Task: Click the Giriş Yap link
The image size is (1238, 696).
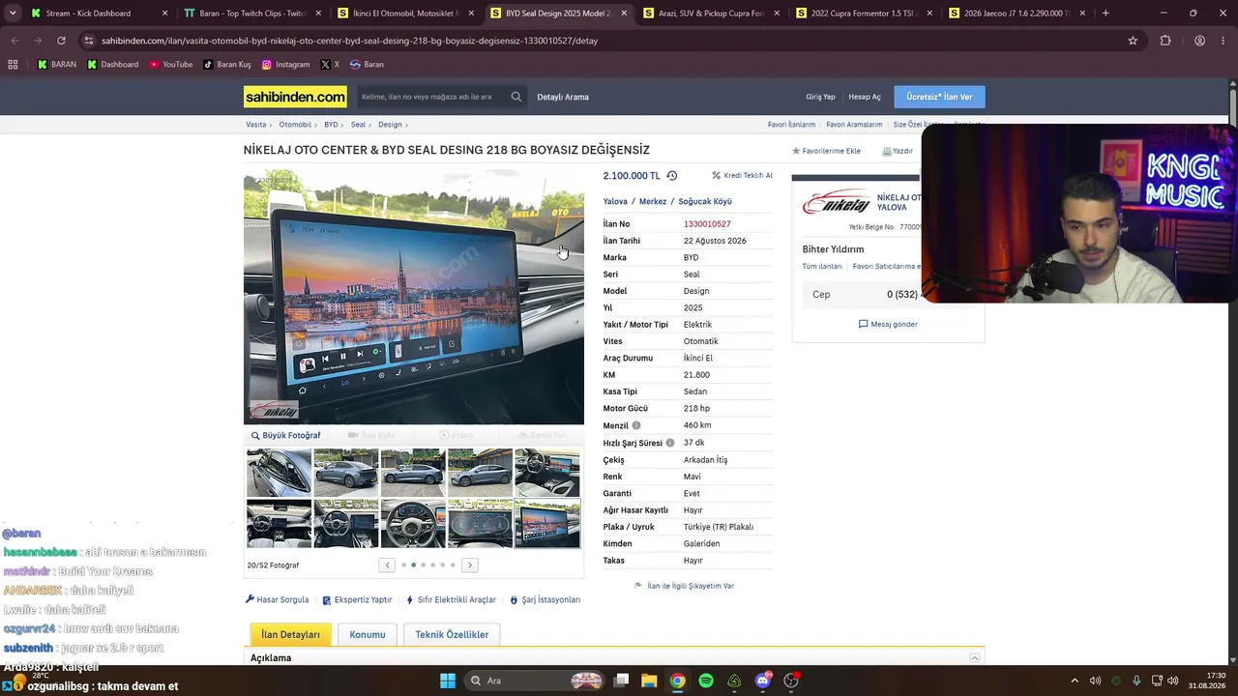Action: pos(820,97)
